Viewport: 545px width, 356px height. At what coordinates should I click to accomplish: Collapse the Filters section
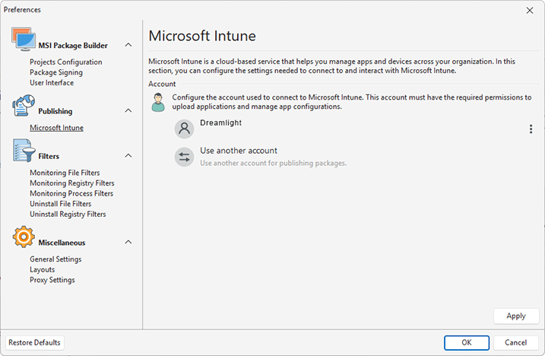click(x=128, y=156)
